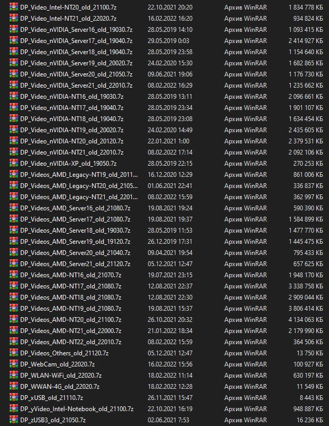Select the archive icon of DP_Videos_AMD_Server21_old_21120.7z
The image size is (329, 426).
(14, 263)
